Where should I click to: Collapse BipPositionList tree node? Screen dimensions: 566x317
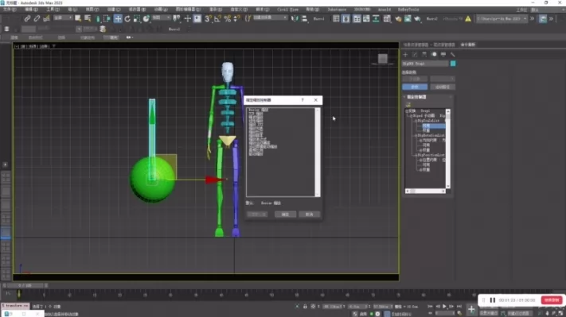click(416, 155)
